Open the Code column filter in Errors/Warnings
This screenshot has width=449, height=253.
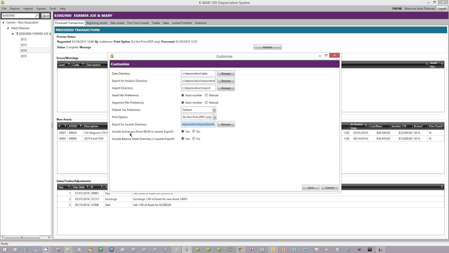click(x=83, y=65)
